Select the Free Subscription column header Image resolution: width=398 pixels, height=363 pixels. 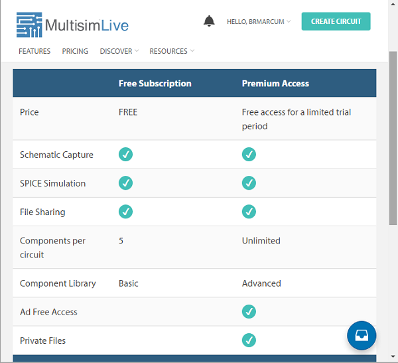point(155,84)
